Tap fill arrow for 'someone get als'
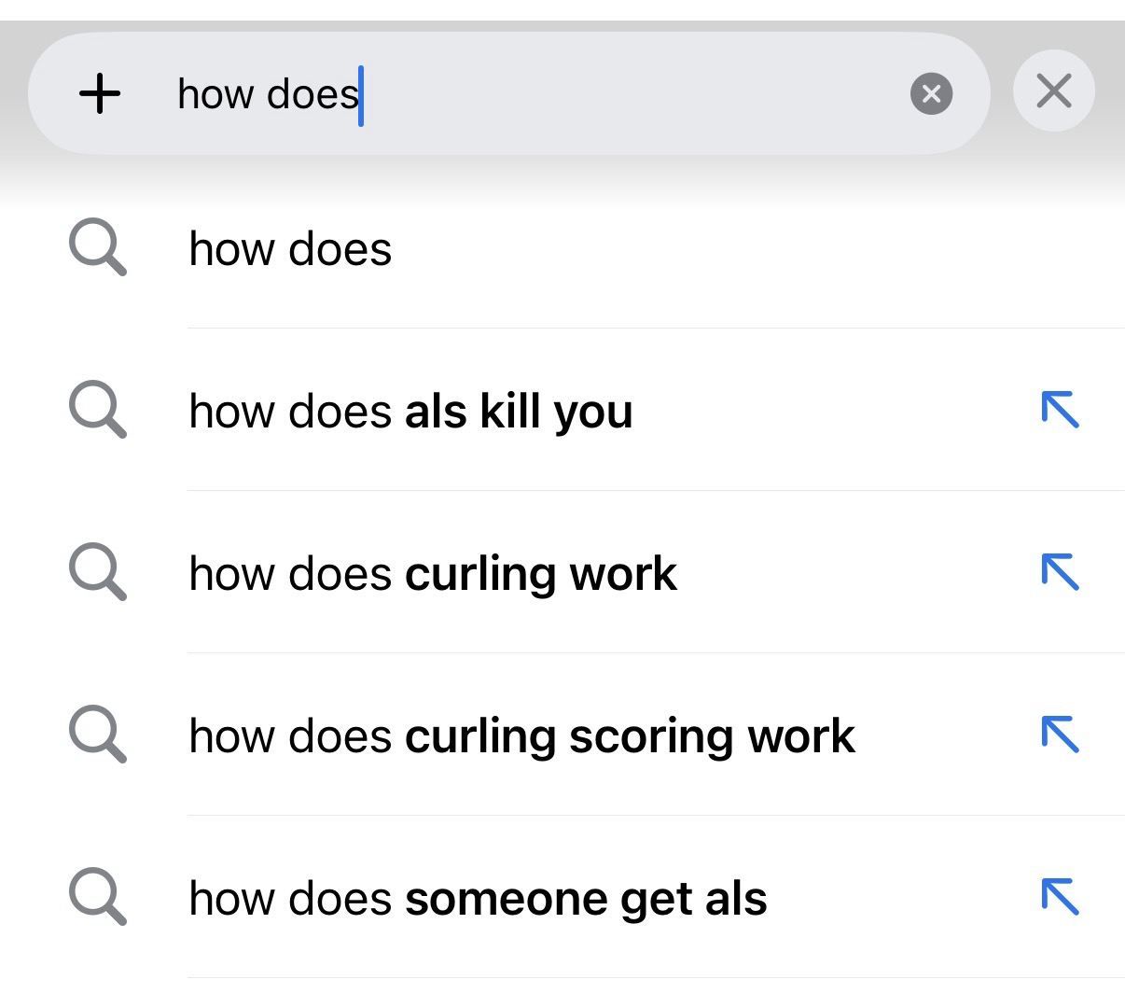Image resolution: width=1125 pixels, height=994 pixels. click(x=1060, y=897)
